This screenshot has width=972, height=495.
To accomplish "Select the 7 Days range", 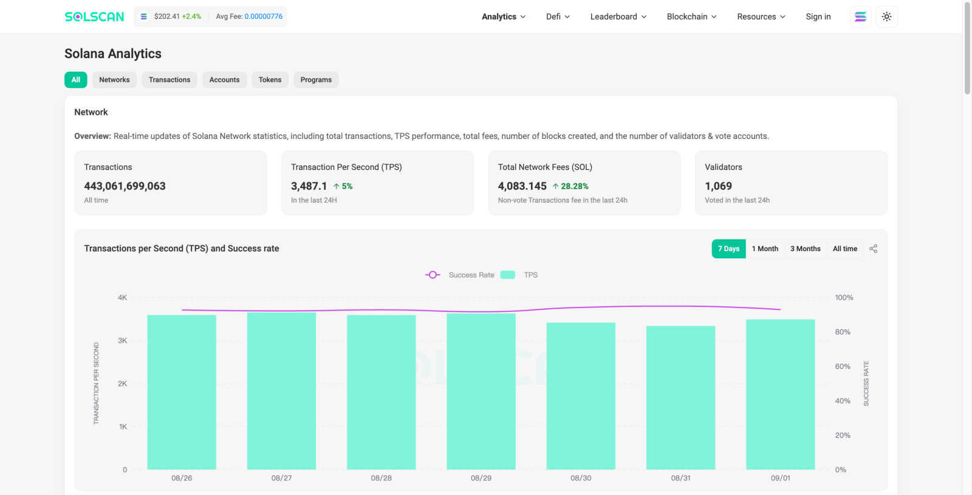I will pos(728,249).
